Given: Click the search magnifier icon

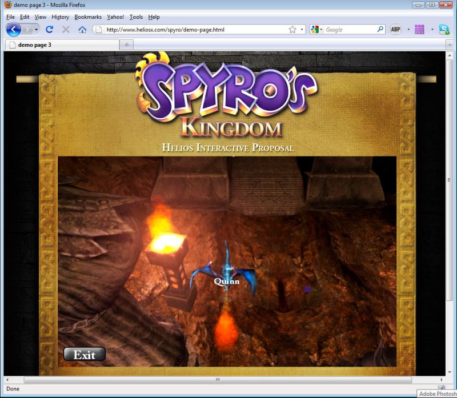Looking at the screenshot, I should point(380,30).
